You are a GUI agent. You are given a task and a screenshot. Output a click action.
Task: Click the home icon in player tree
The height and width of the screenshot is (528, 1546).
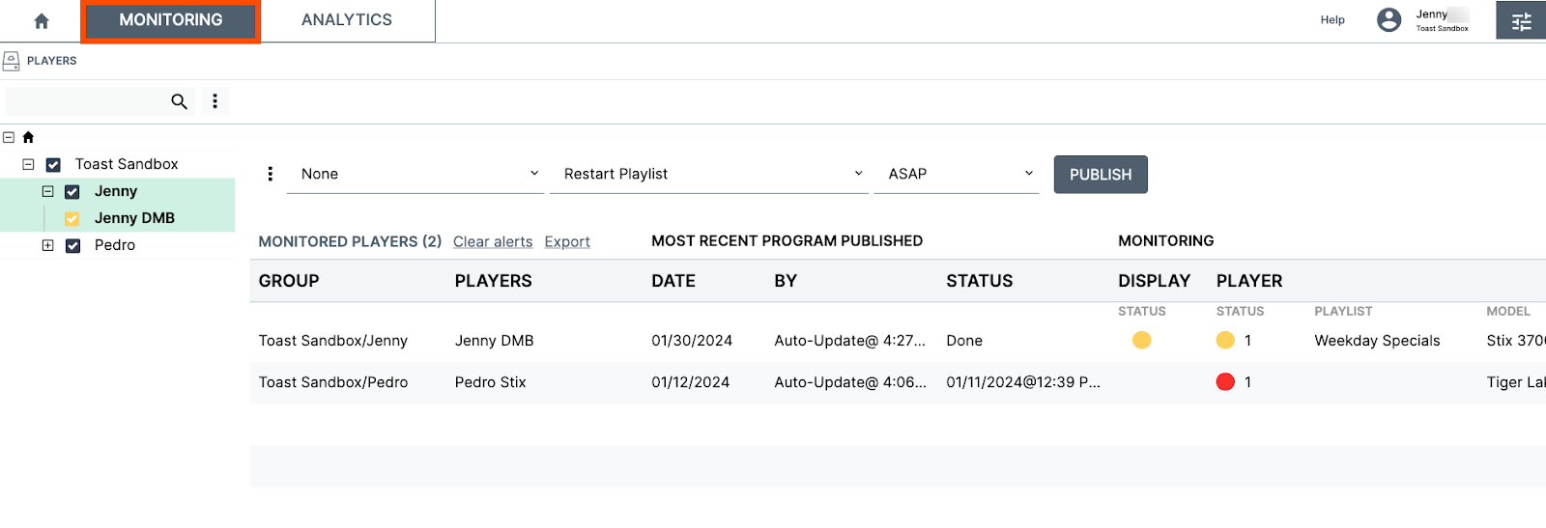[x=28, y=137]
